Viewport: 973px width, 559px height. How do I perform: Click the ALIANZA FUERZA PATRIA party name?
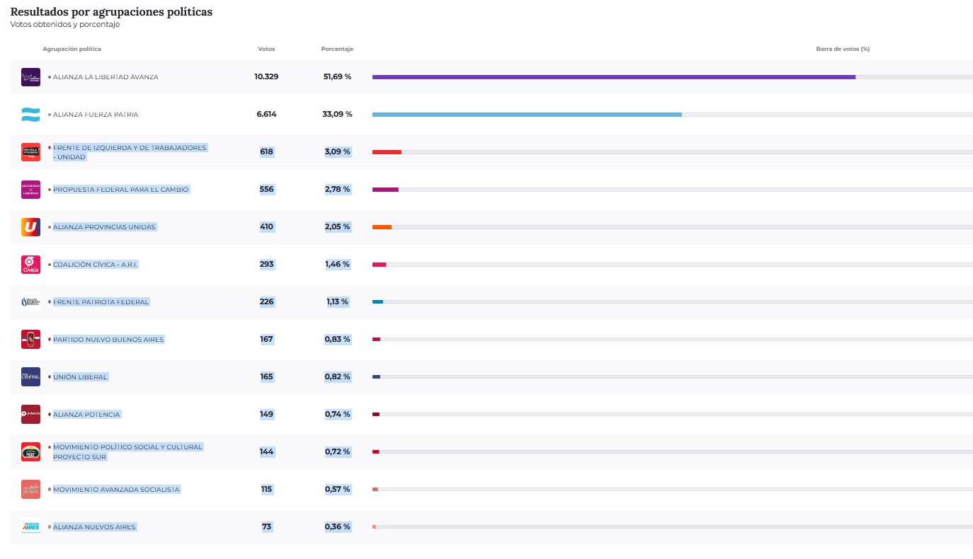click(96, 115)
